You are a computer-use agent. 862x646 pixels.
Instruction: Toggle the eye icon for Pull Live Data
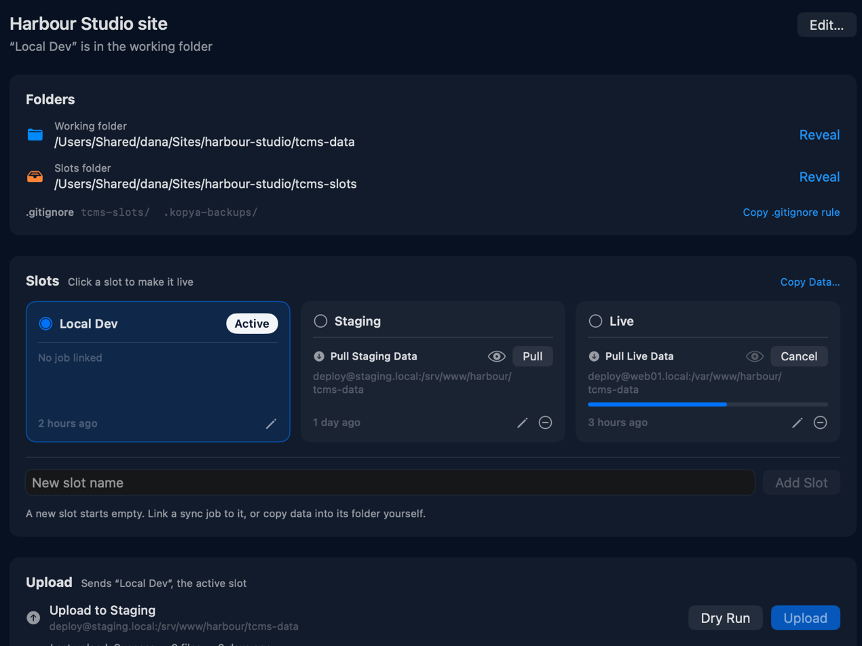(754, 356)
